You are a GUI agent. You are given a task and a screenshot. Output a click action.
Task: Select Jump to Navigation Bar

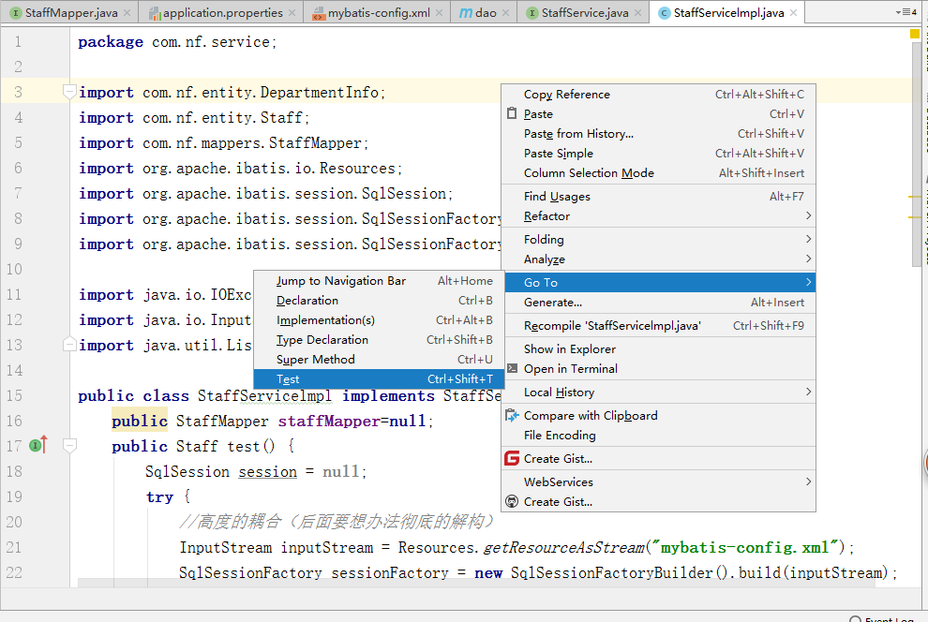click(379, 281)
